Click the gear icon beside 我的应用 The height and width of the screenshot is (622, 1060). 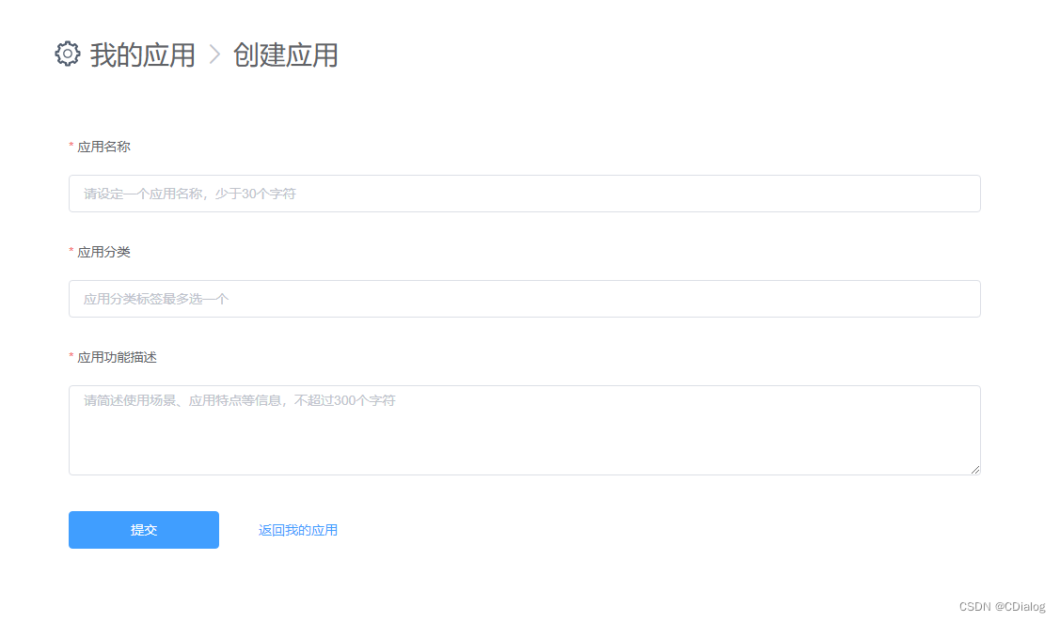68,54
